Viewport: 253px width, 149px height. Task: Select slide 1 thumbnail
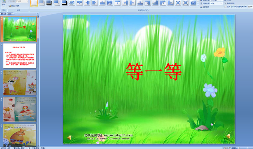click(20, 29)
